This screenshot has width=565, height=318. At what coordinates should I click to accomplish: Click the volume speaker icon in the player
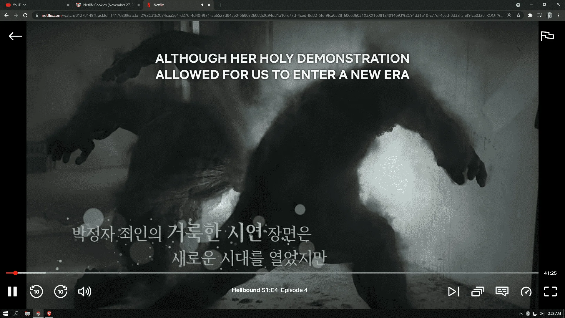pos(85,291)
